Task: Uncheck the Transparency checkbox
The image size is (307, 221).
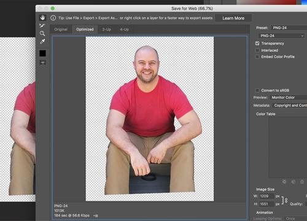Action: click(x=257, y=44)
